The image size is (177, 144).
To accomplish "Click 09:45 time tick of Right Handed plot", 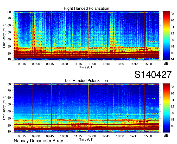I will coord(50,64).
